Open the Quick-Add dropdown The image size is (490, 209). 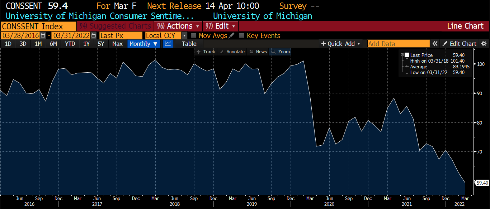coord(342,44)
